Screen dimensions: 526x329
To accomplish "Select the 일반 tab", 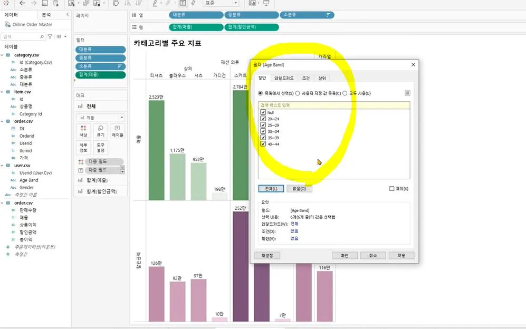I will [x=262, y=78].
